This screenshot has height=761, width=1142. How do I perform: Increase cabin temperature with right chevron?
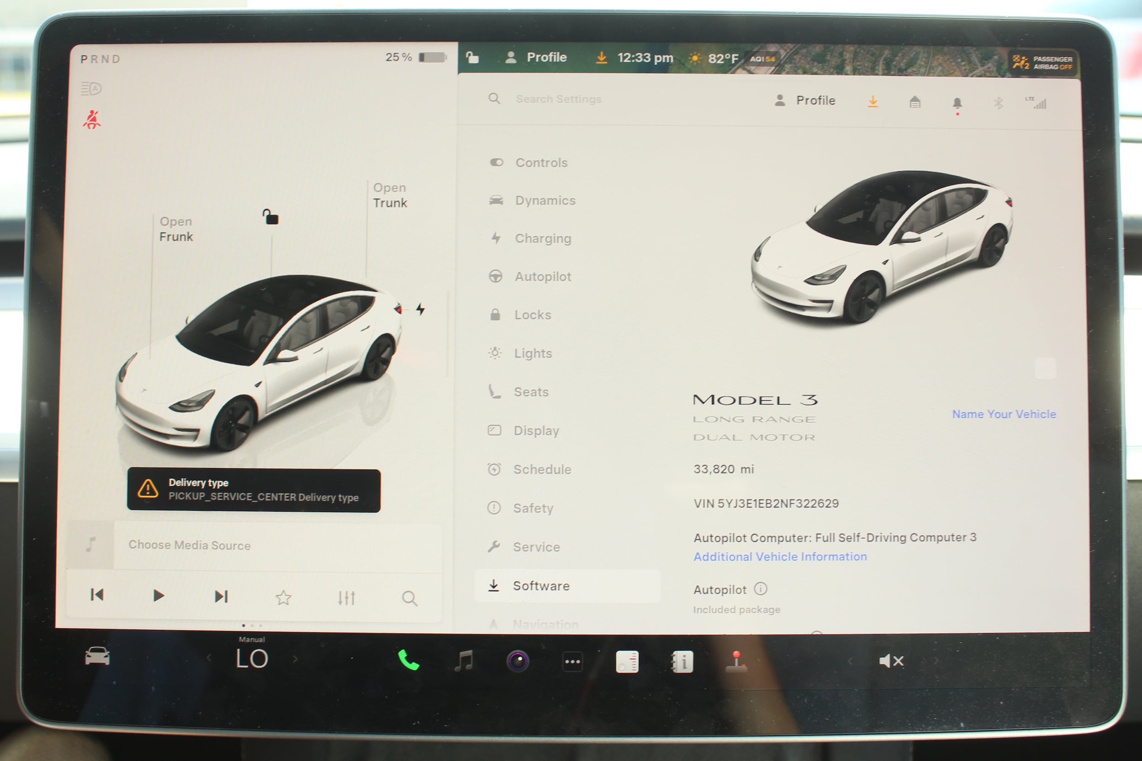[x=295, y=659]
